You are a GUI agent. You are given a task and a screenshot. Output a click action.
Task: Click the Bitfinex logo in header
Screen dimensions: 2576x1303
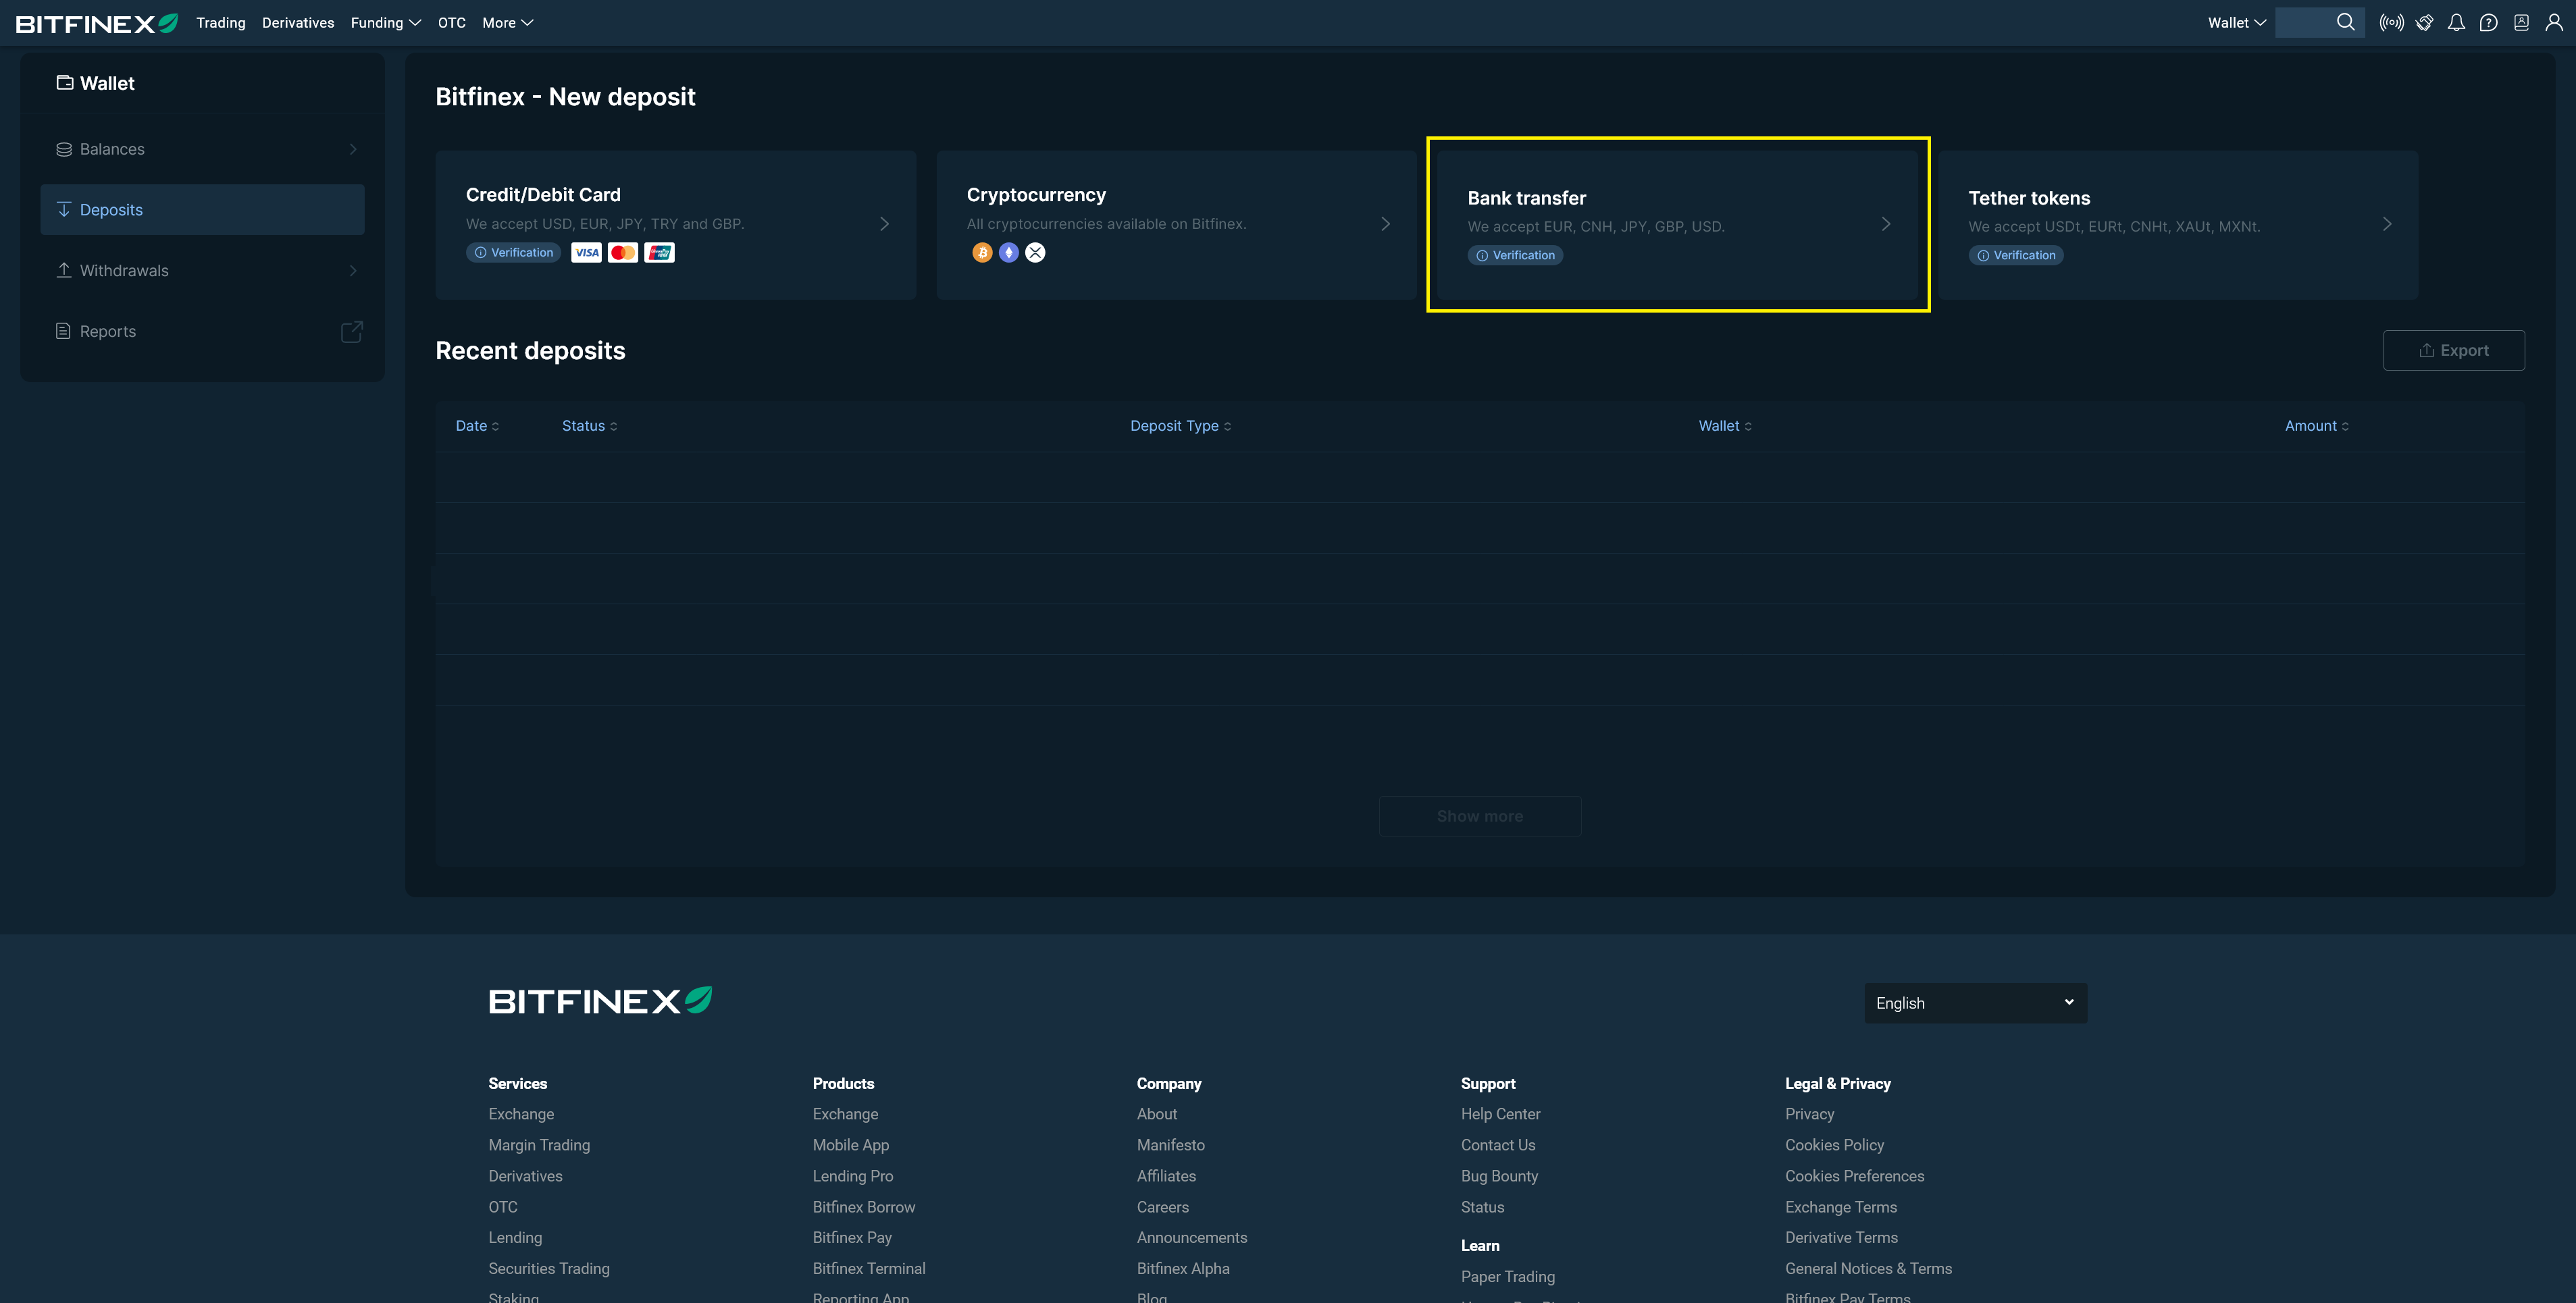click(96, 23)
